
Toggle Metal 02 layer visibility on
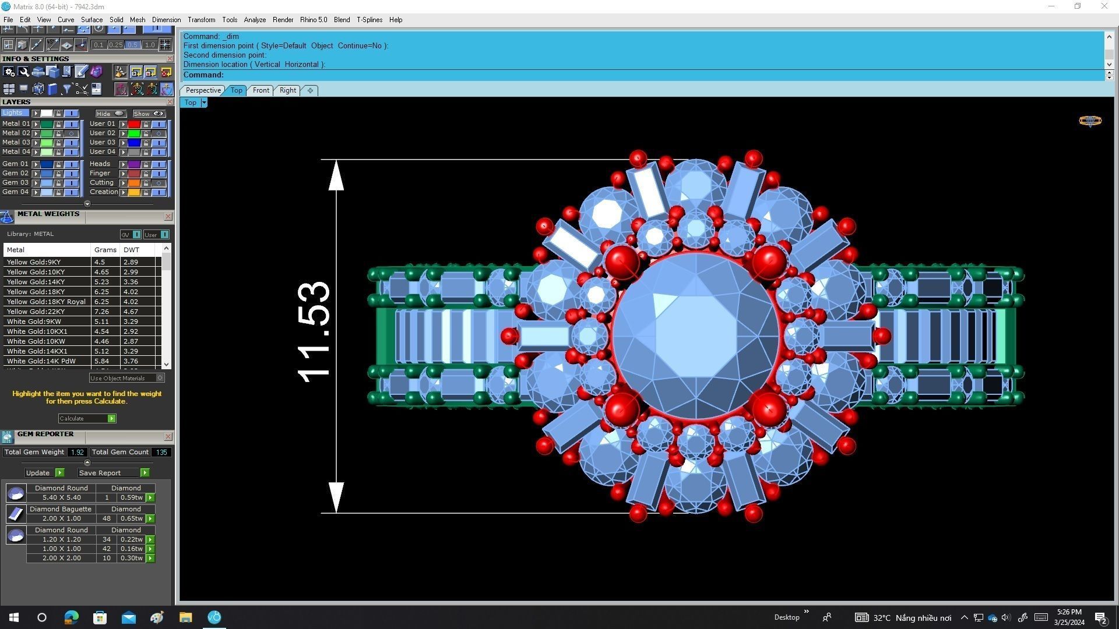(x=71, y=133)
